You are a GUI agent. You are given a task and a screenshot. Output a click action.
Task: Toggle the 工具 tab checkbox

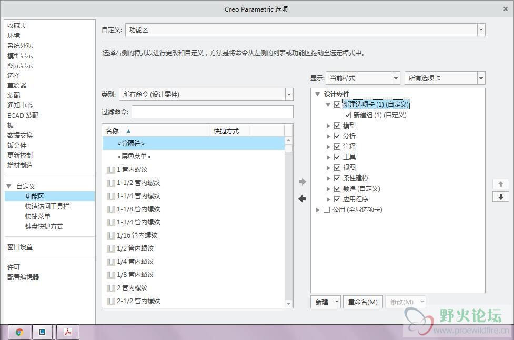click(x=337, y=157)
